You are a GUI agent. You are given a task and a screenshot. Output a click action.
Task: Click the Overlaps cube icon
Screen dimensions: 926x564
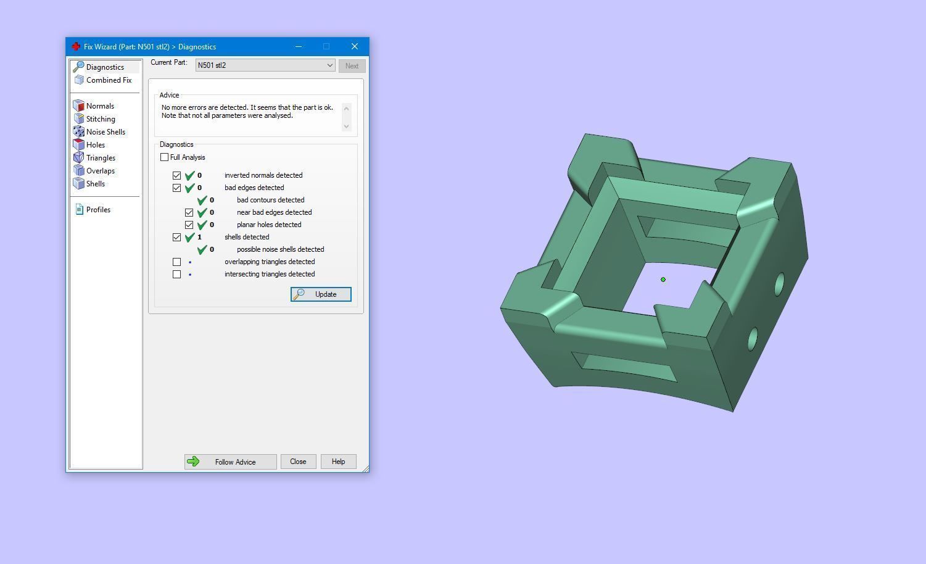[x=78, y=170]
